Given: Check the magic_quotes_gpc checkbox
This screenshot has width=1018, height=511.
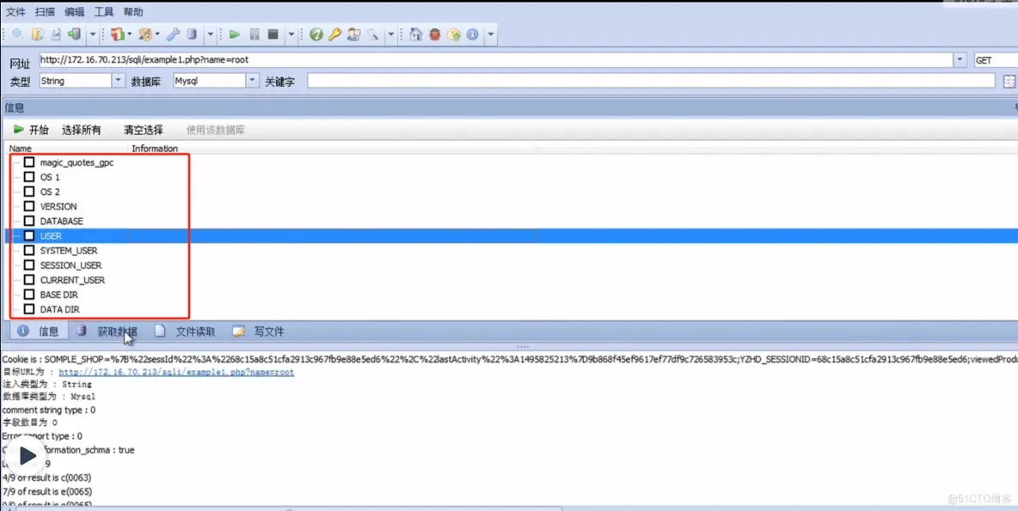Looking at the screenshot, I should click(29, 162).
